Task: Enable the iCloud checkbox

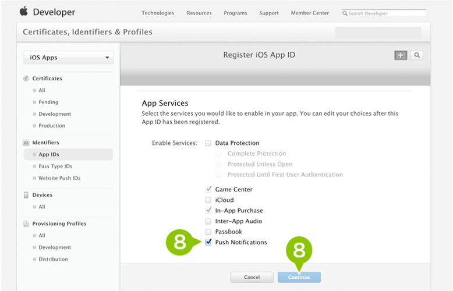Action: tap(208, 200)
